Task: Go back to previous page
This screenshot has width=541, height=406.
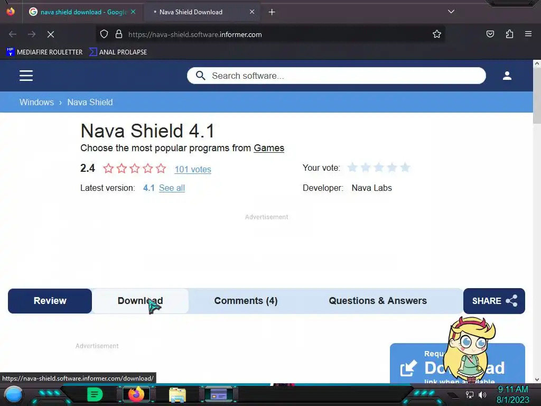Action: (x=13, y=34)
